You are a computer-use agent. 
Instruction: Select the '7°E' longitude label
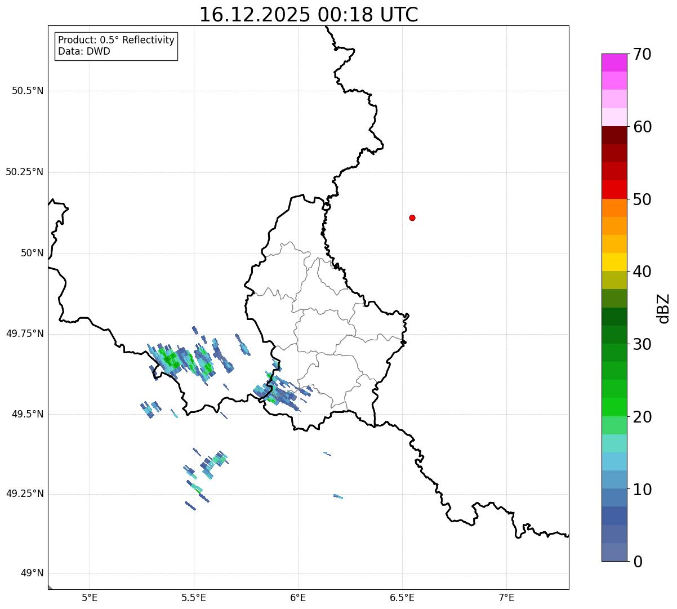[507, 597]
